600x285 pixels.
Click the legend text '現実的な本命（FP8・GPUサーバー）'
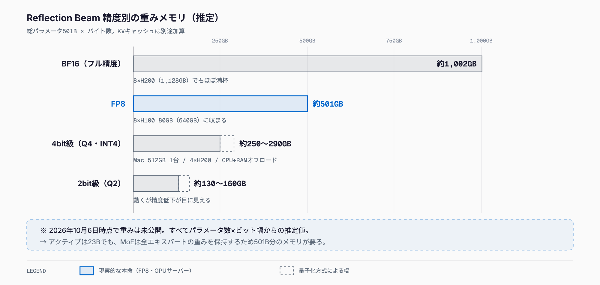coord(145,271)
